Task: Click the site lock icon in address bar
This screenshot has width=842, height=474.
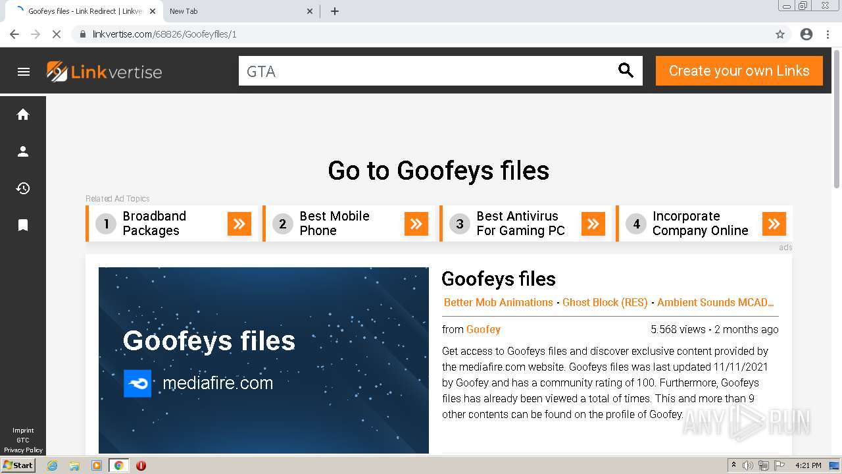Action: pos(83,34)
